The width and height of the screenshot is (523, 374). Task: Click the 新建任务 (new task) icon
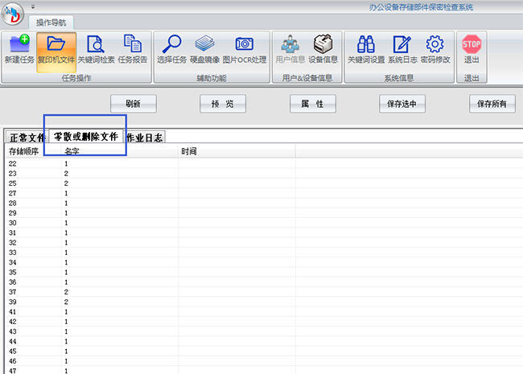19,50
